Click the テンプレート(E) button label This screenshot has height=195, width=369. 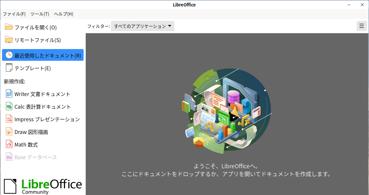coord(33,68)
